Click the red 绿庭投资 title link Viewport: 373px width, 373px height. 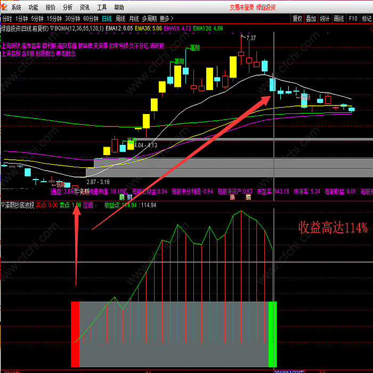click(266, 7)
